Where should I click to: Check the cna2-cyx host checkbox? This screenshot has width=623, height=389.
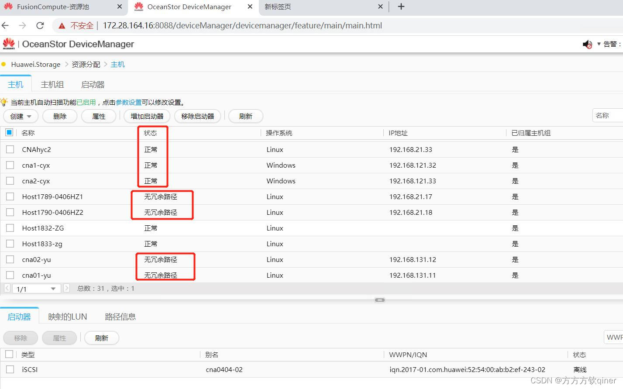10,181
